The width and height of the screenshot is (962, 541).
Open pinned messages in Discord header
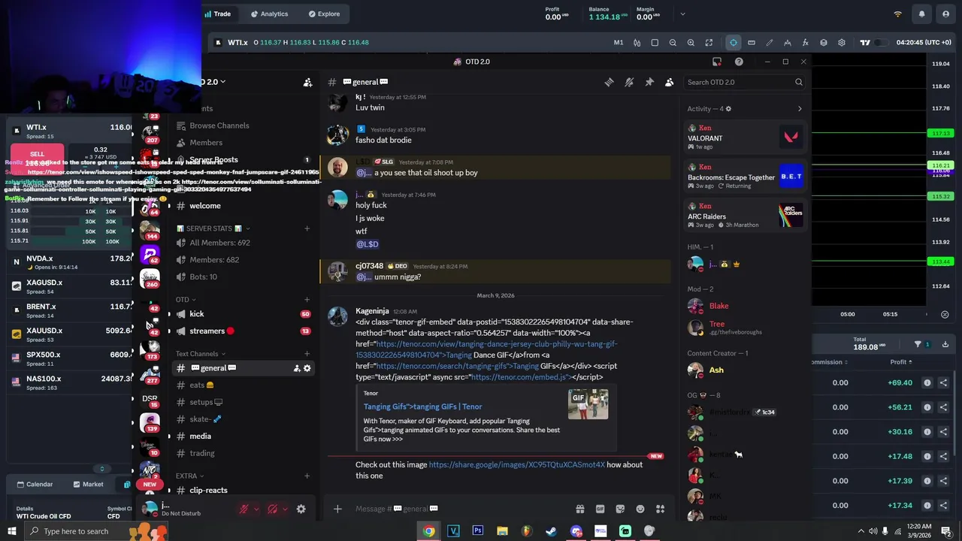coord(649,82)
